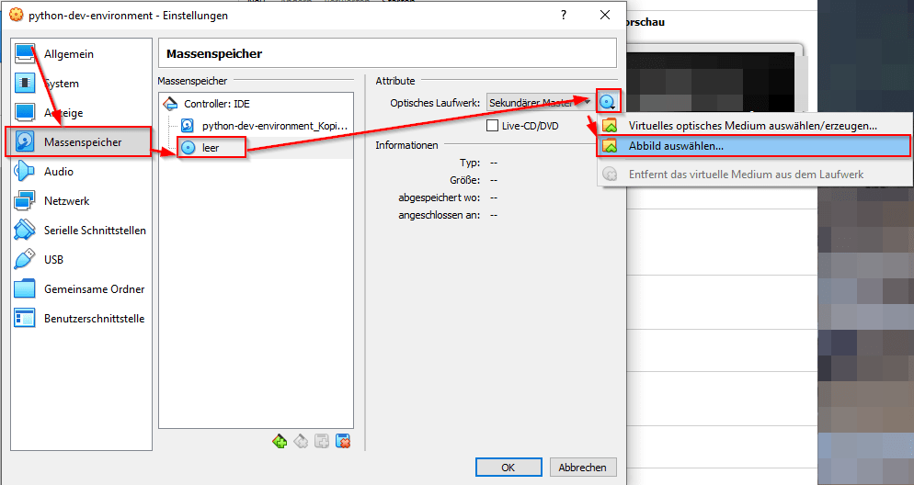Open the Audio settings category

(x=82, y=172)
